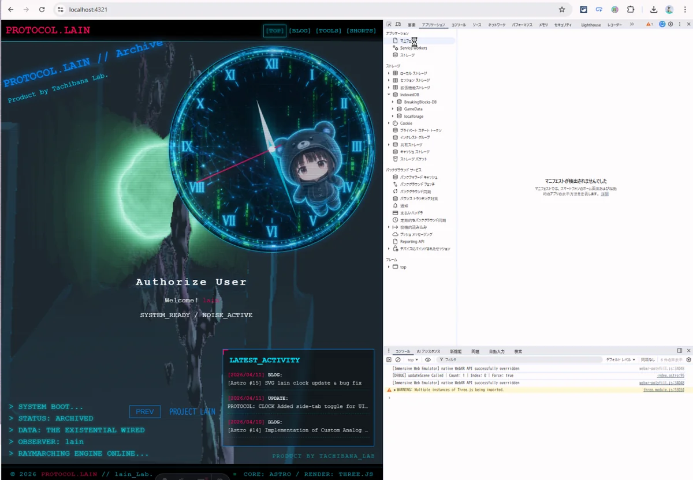Open the default log level dropdown

point(620,359)
